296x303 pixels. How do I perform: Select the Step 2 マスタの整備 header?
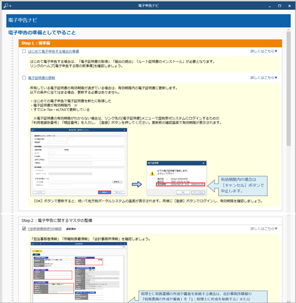[x=150, y=220]
